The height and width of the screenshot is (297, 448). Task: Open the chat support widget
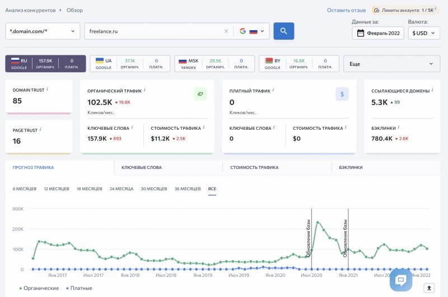click(400, 280)
